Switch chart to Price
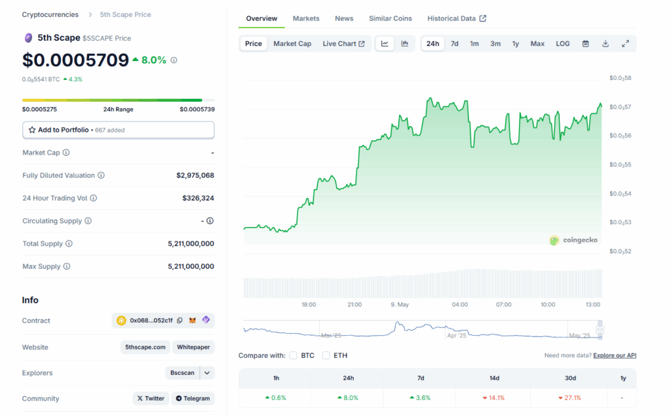The height and width of the screenshot is (415, 671). pyautogui.click(x=254, y=44)
